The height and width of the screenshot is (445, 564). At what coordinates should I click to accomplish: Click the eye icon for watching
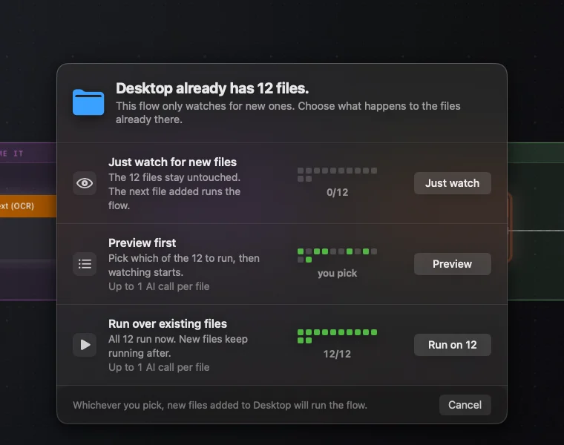click(x=85, y=183)
